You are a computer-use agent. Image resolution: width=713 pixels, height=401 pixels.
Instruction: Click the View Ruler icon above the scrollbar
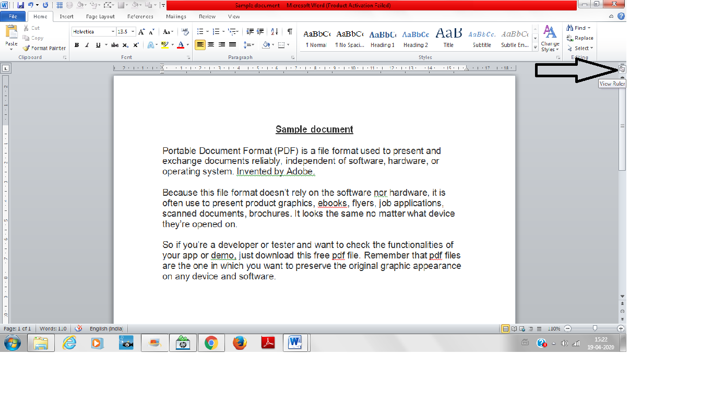coord(622,69)
